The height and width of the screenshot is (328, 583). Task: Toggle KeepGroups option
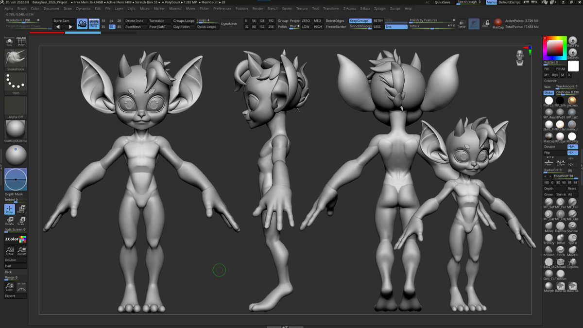(360, 21)
